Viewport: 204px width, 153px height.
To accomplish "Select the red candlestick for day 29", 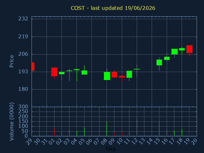I will 33,67.
